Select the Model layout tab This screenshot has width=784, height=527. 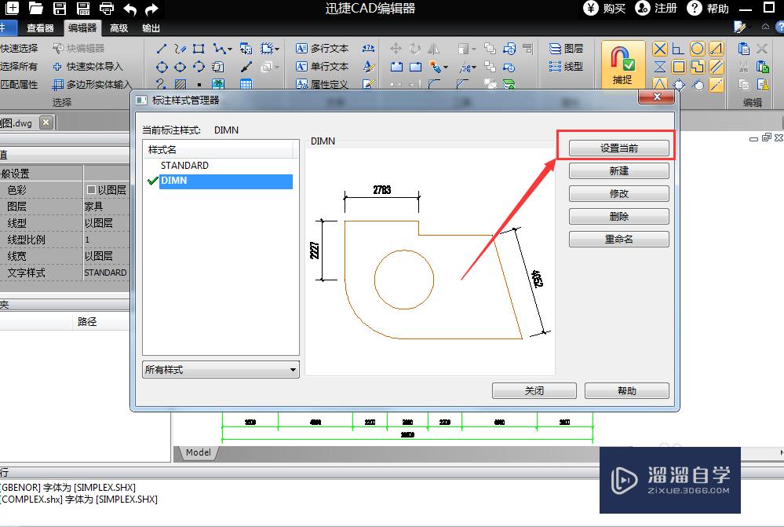198,452
